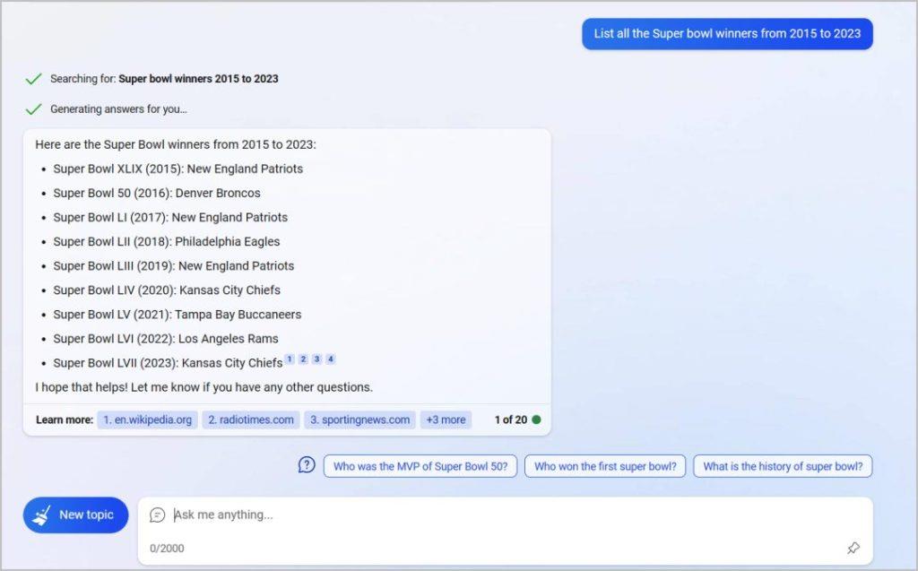This screenshot has height=571, width=918.
Task: Click the Searching for query text
Action: click(198, 79)
